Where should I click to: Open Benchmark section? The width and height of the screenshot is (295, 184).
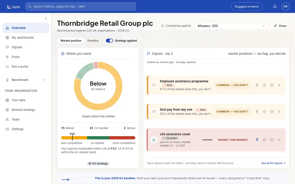pyautogui.click(x=26, y=80)
